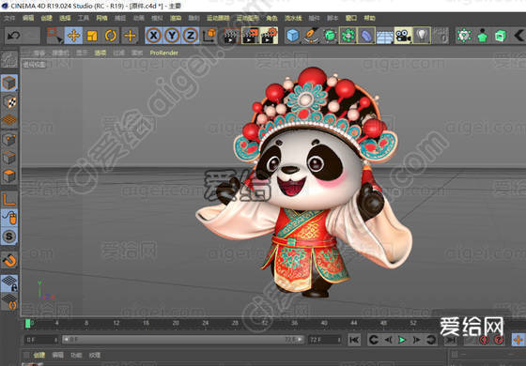
Task: Switch to Workplane mode orange grid
Action: [9, 120]
